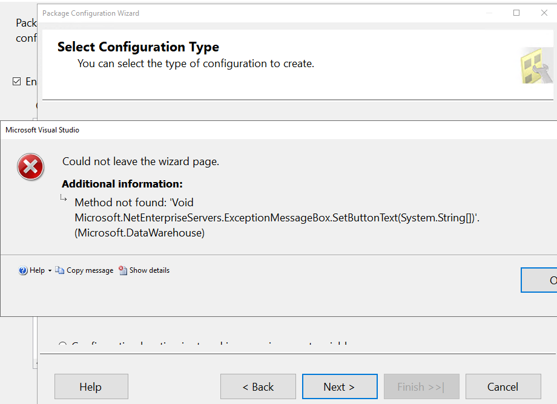This screenshot has height=404, width=557.
Task: Click the Show details label
Action: (x=149, y=270)
